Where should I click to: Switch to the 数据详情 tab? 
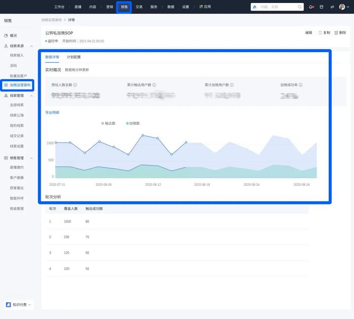click(x=52, y=57)
